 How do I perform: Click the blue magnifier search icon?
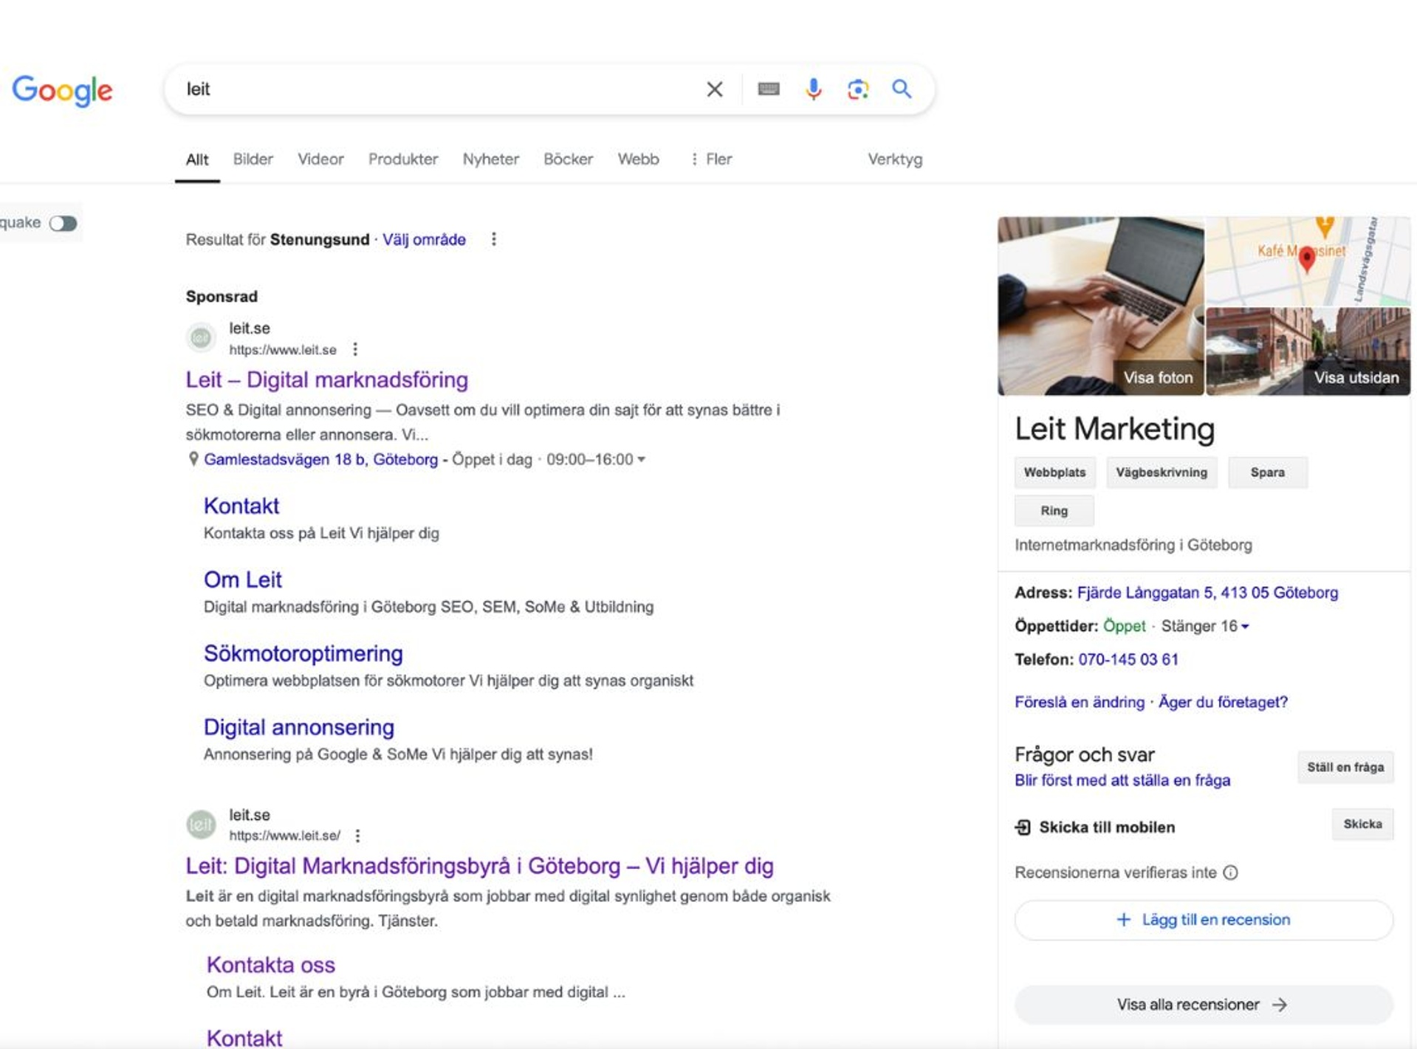902,89
